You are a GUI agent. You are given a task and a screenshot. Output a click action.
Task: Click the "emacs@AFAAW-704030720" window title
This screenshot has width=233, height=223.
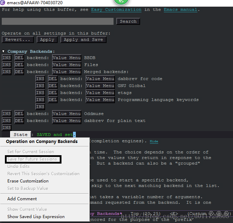click(x=35, y=3)
